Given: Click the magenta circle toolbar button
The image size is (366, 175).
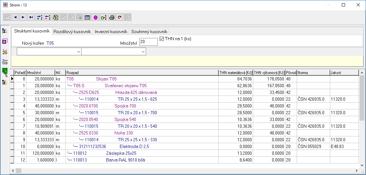Looking at the screenshot, I should (x=95, y=17).
